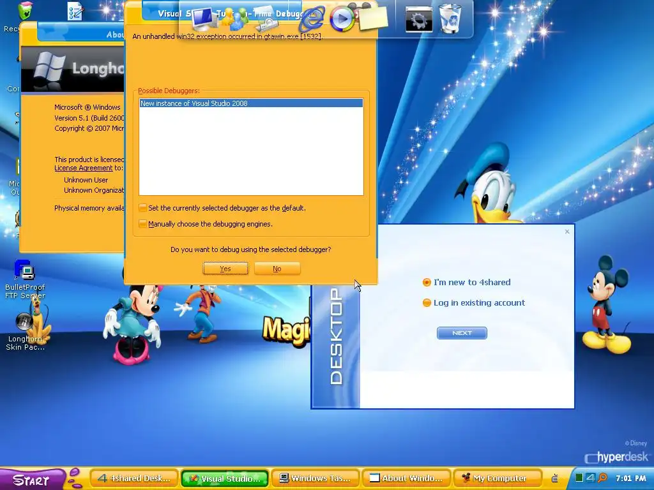Image resolution: width=654 pixels, height=490 pixels.
Task: Click No in the debugger dialog
Action: coord(277,269)
